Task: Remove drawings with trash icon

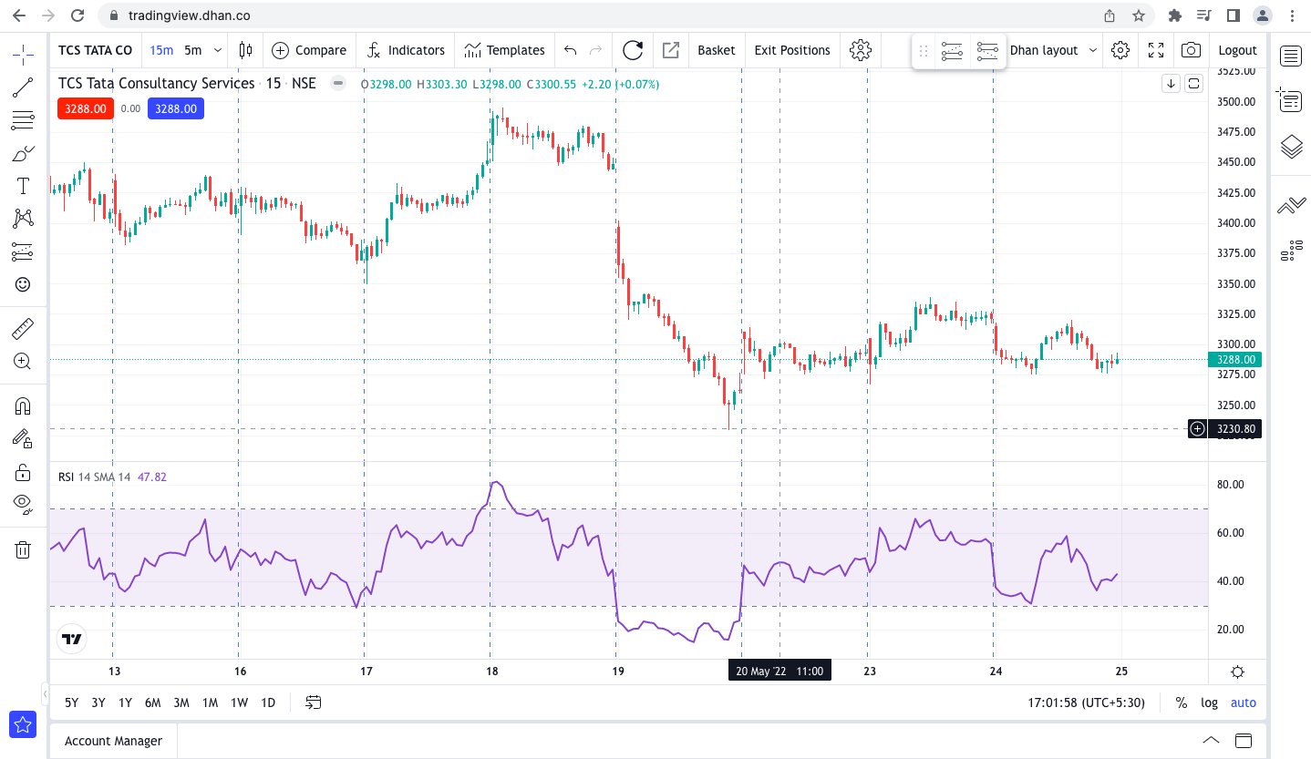Action: (23, 549)
